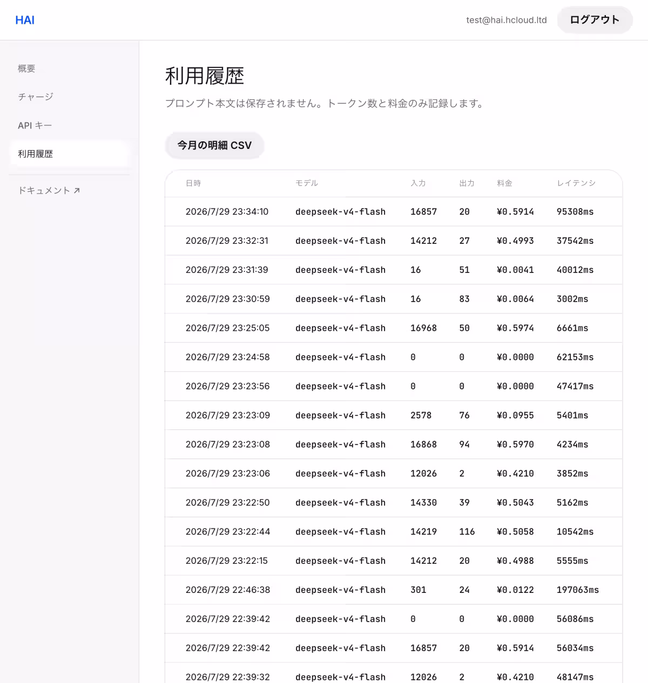Viewport: 648px width, 683px height.
Task: Click input token count 16968
Action: click(x=423, y=328)
